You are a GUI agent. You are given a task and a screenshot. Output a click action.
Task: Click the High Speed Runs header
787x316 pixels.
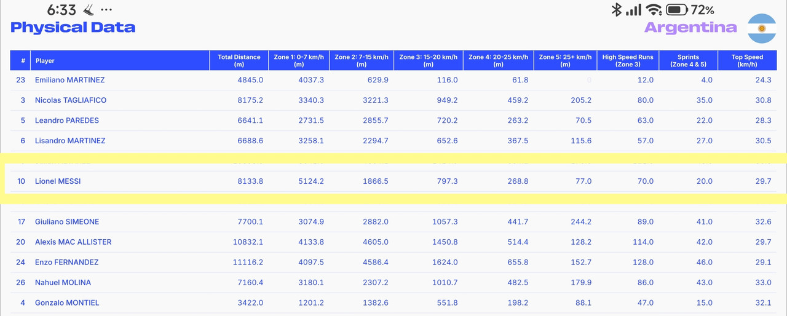[x=628, y=60]
